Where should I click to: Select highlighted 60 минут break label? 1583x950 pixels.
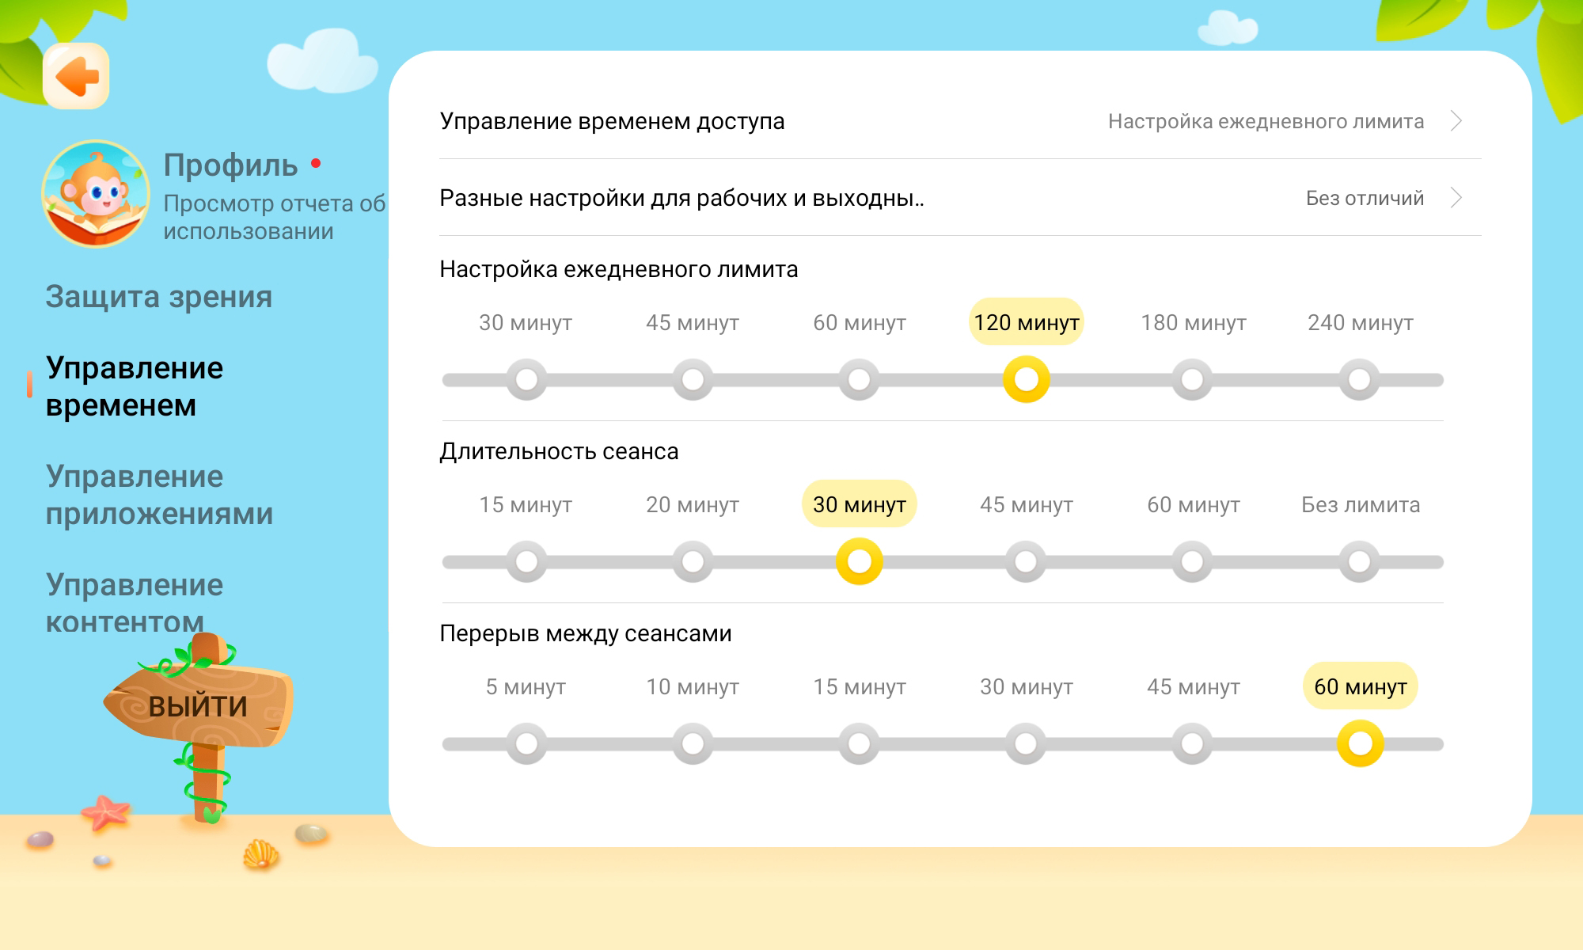1361,686
